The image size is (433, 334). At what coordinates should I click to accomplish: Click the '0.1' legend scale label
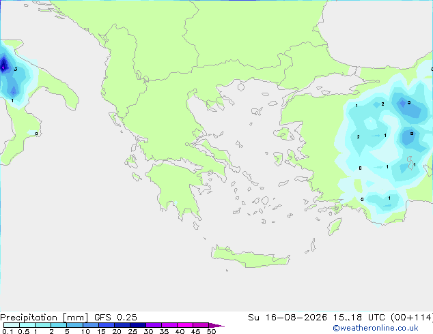8,331
